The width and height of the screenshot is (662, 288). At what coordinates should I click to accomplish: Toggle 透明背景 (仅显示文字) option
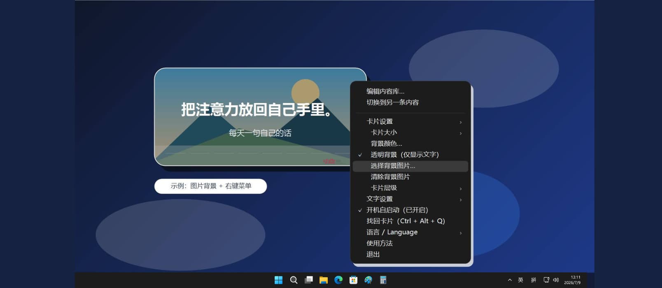point(410,155)
